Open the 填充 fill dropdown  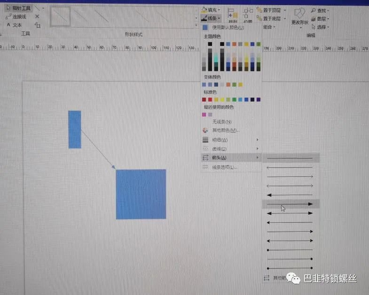[x=211, y=10]
